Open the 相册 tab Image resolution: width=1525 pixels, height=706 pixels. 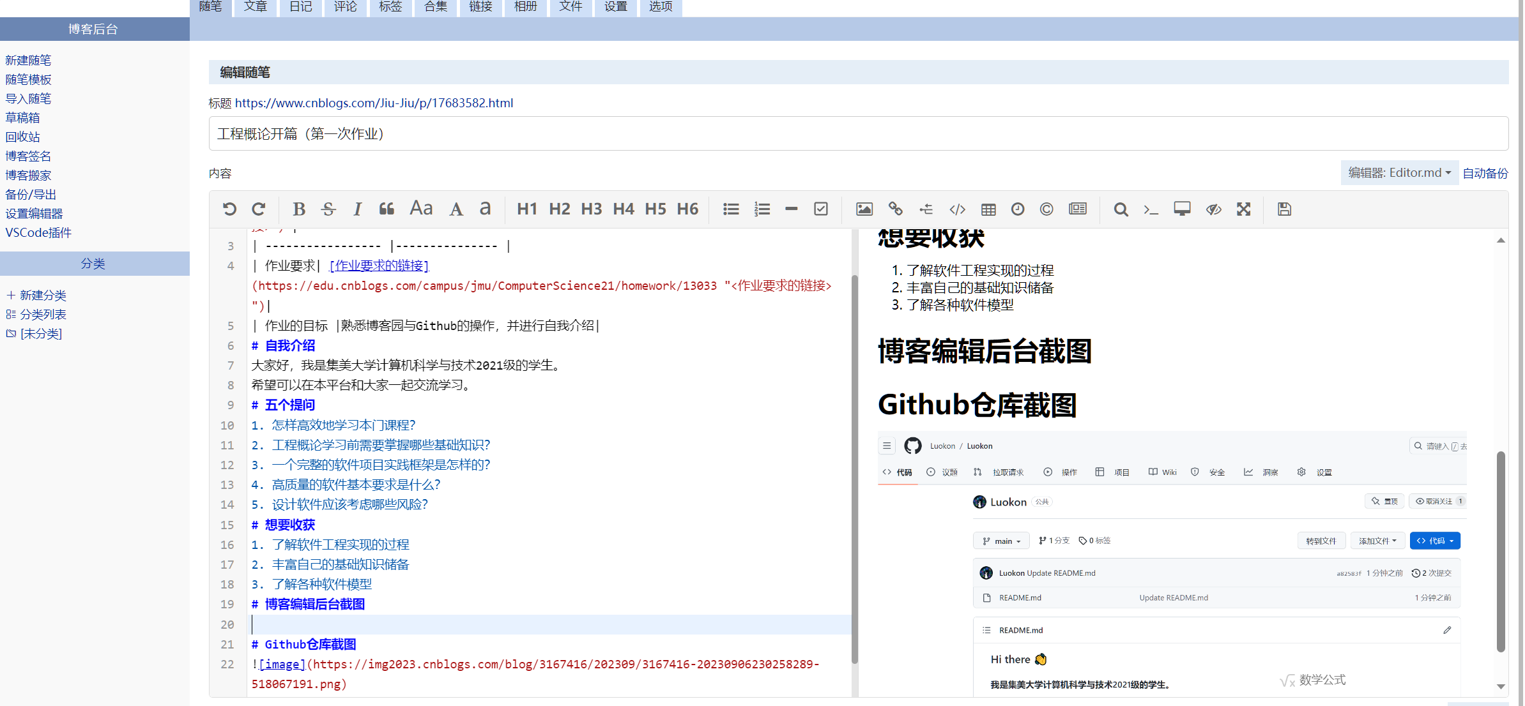[x=526, y=6]
